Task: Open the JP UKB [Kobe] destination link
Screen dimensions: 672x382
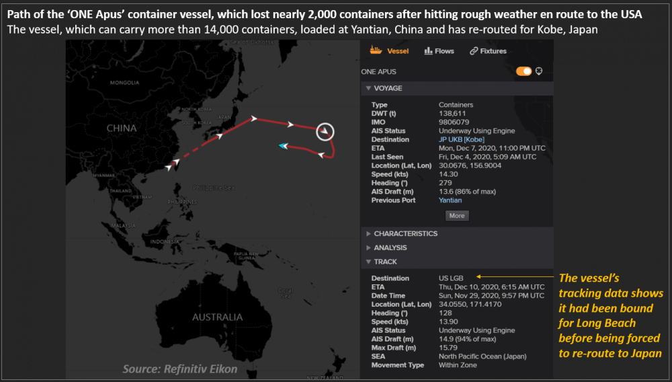Action: (461, 139)
